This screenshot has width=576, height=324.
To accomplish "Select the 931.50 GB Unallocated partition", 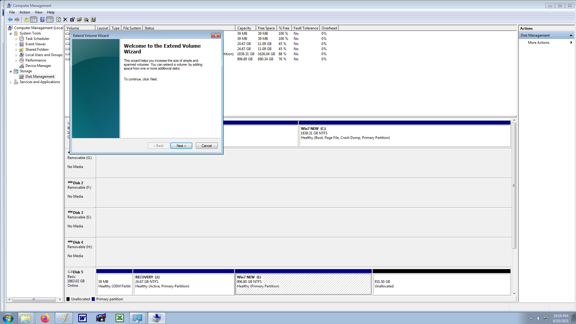I will 441,284.
